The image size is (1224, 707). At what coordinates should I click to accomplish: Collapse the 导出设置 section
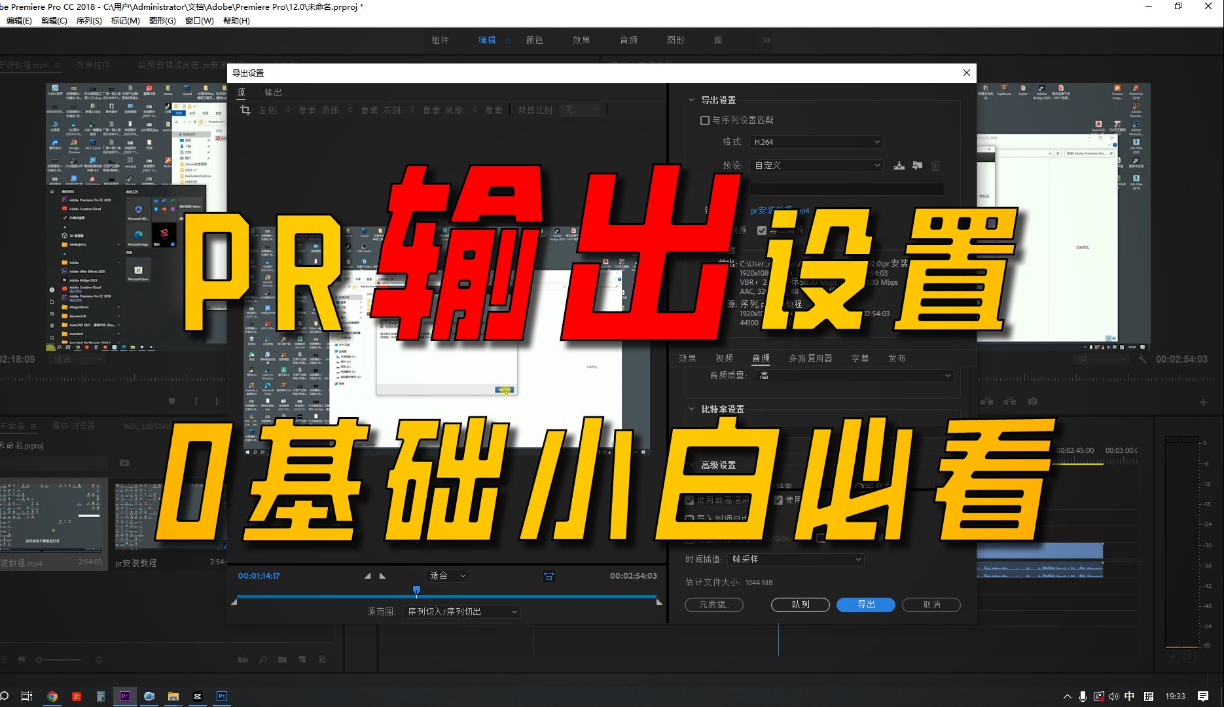coord(691,100)
